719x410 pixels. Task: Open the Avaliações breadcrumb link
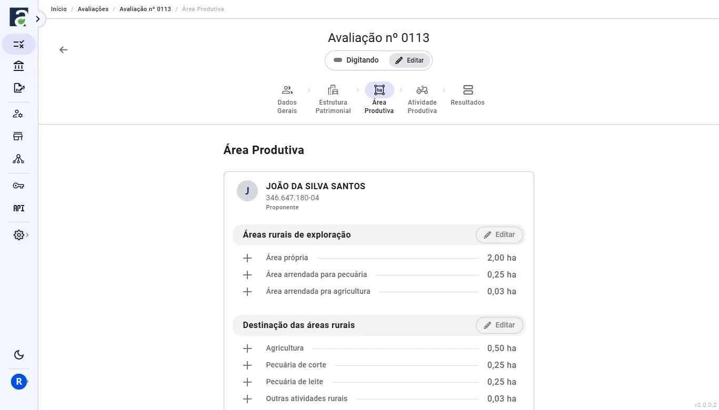[x=93, y=8]
